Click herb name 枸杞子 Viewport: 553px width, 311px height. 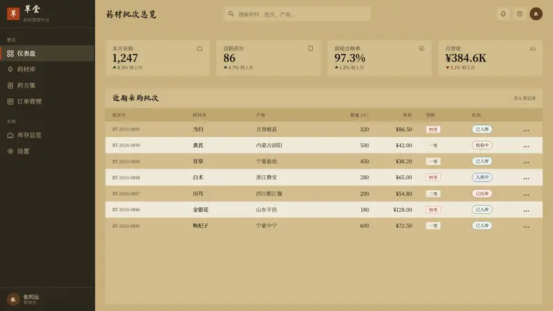pos(200,226)
